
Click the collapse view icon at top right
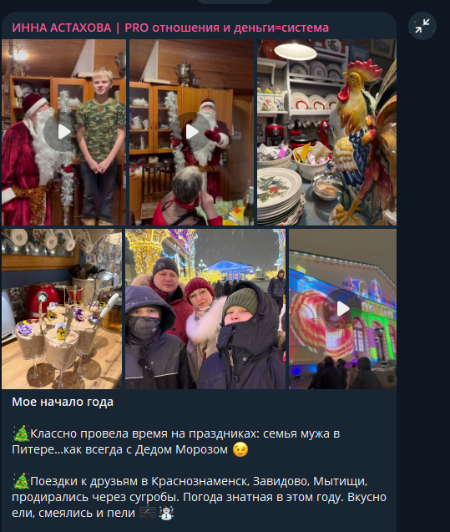click(x=422, y=26)
